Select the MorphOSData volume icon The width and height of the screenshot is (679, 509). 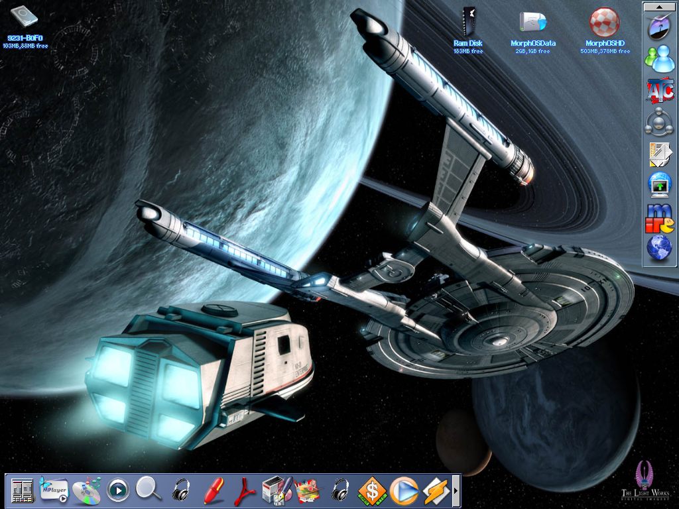click(533, 23)
